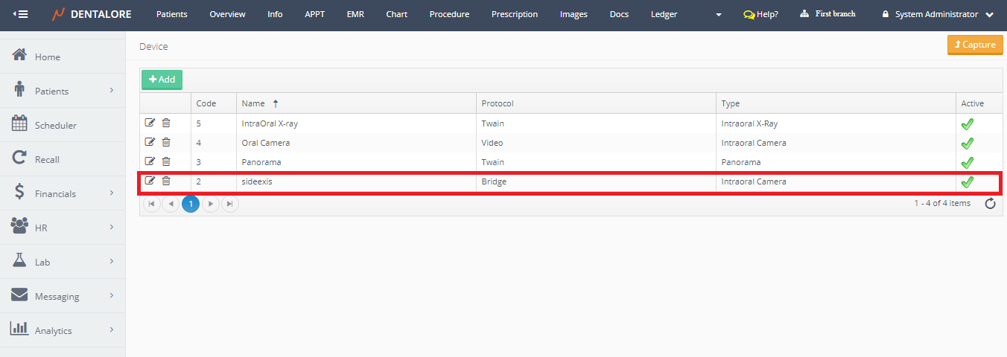Go to next page in pager
This screenshot has width=1007, height=357.
click(x=211, y=204)
